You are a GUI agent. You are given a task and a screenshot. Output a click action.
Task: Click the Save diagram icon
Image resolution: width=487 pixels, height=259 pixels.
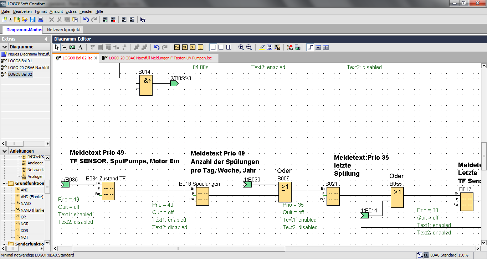coord(33,20)
